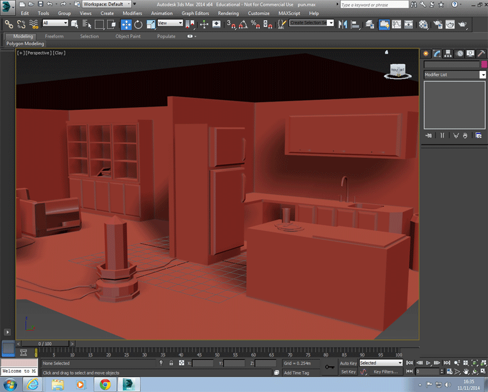Toggle Auto Key animation mode
The width and height of the screenshot is (488, 392).
348,363
